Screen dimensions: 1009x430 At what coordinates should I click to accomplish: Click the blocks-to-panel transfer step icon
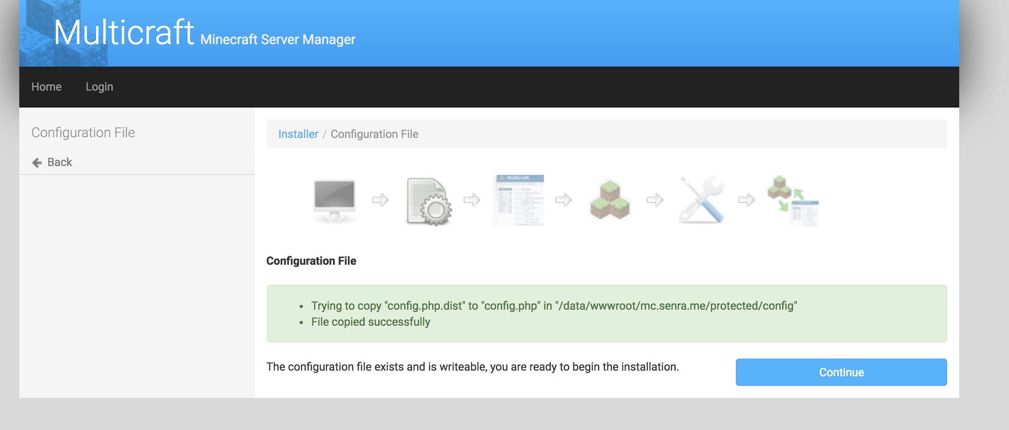coord(793,200)
